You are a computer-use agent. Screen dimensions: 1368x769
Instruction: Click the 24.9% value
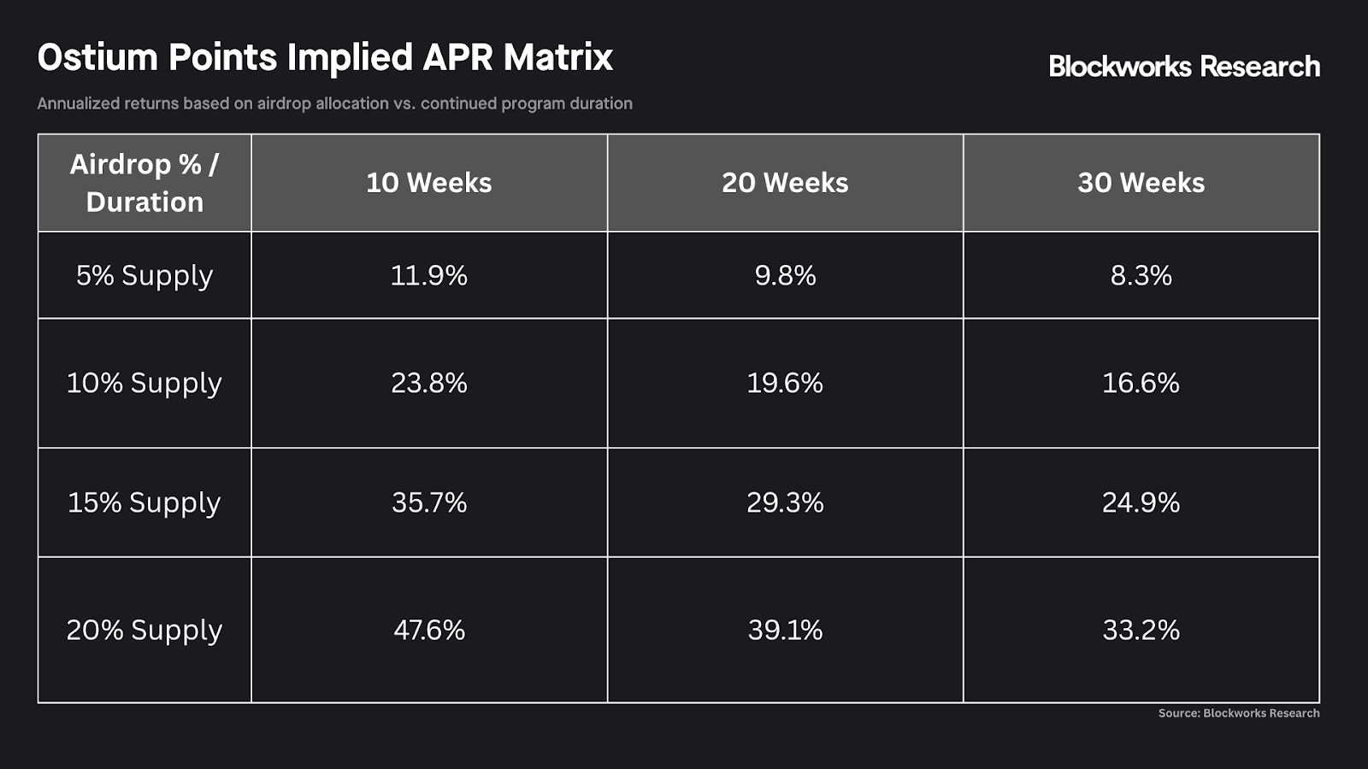pos(1141,502)
